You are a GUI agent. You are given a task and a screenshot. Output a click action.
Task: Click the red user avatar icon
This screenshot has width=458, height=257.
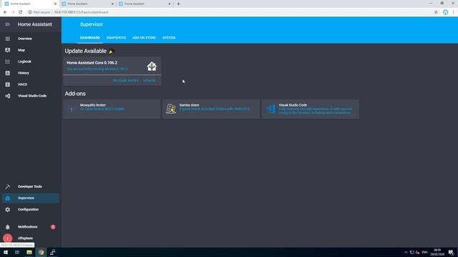pyautogui.click(x=8, y=238)
